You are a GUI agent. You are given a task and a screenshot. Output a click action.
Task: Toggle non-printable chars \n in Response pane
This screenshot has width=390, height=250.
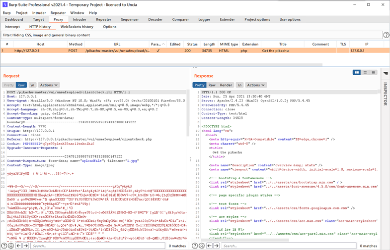[x=239, y=85]
